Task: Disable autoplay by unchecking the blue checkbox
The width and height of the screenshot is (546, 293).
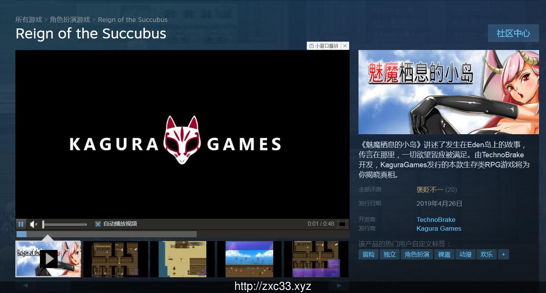Action: click(x=98, y=224)
